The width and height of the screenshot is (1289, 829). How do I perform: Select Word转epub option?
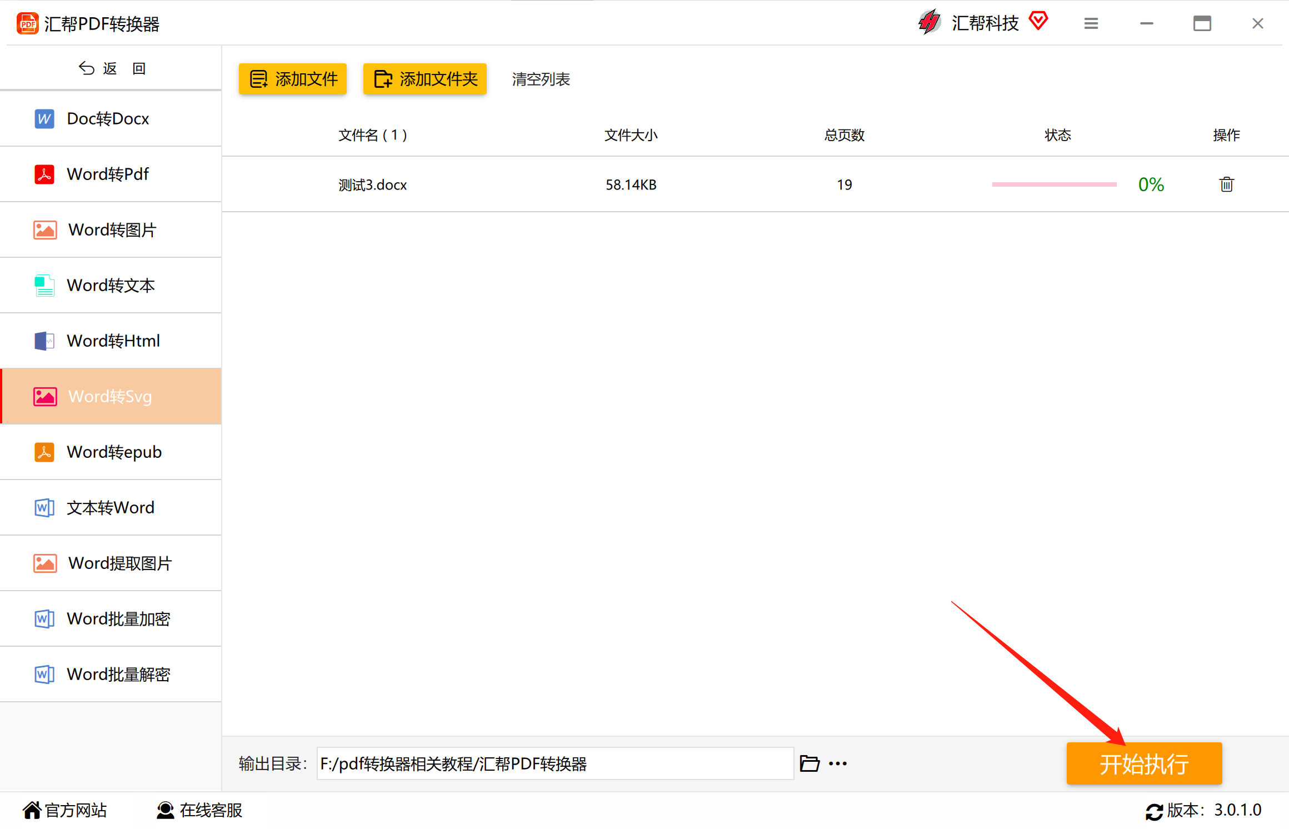[111, 452]
